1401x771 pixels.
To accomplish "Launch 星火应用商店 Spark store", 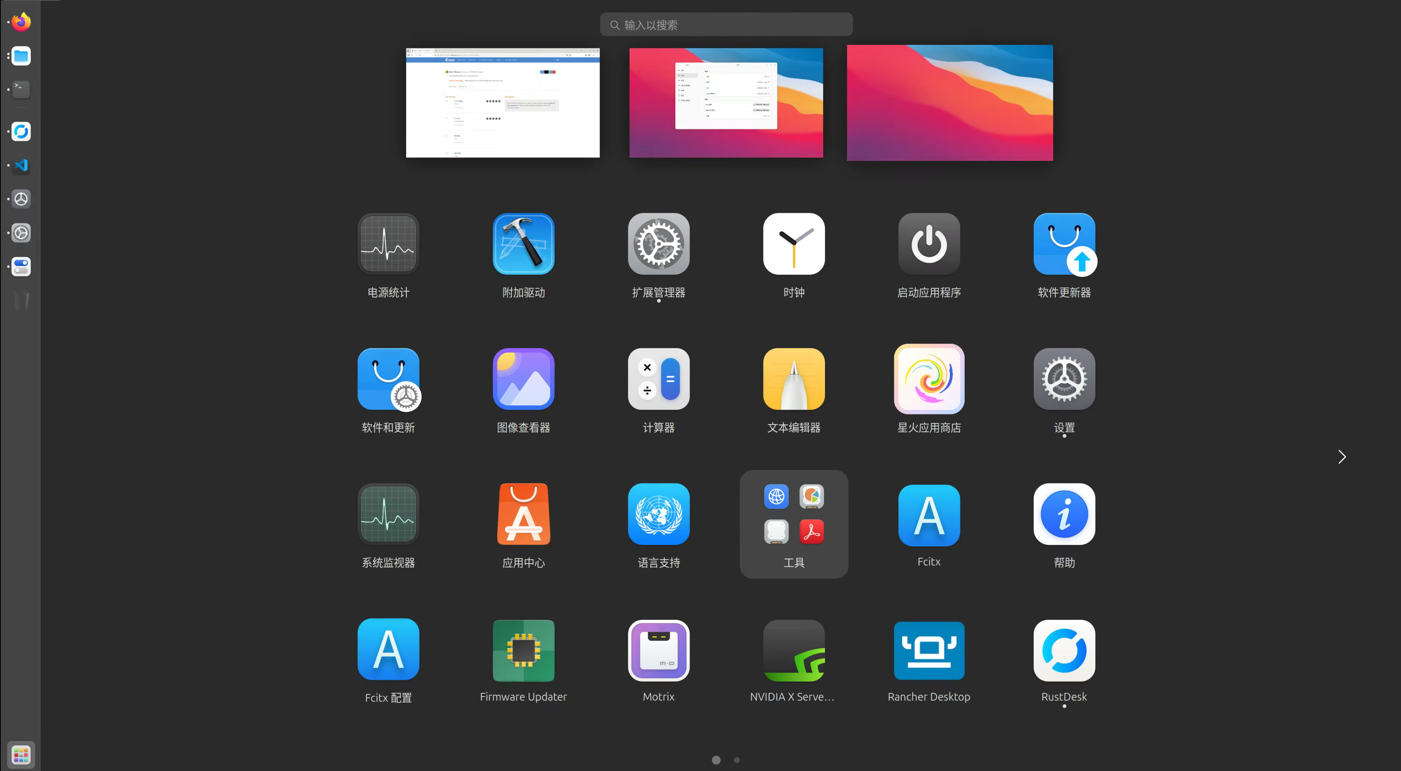I will coord(929,379).
